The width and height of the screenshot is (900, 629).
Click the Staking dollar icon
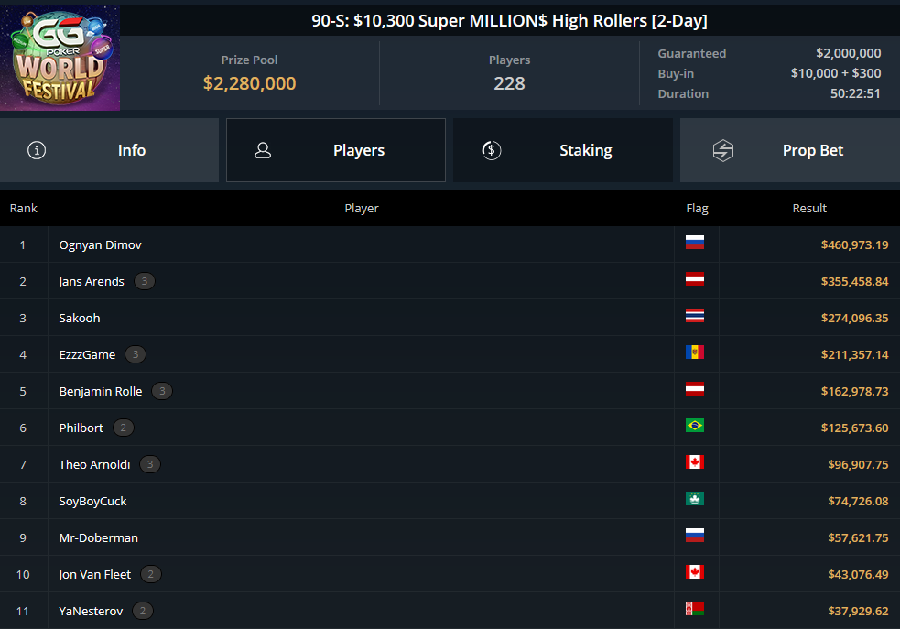(492, 150)
